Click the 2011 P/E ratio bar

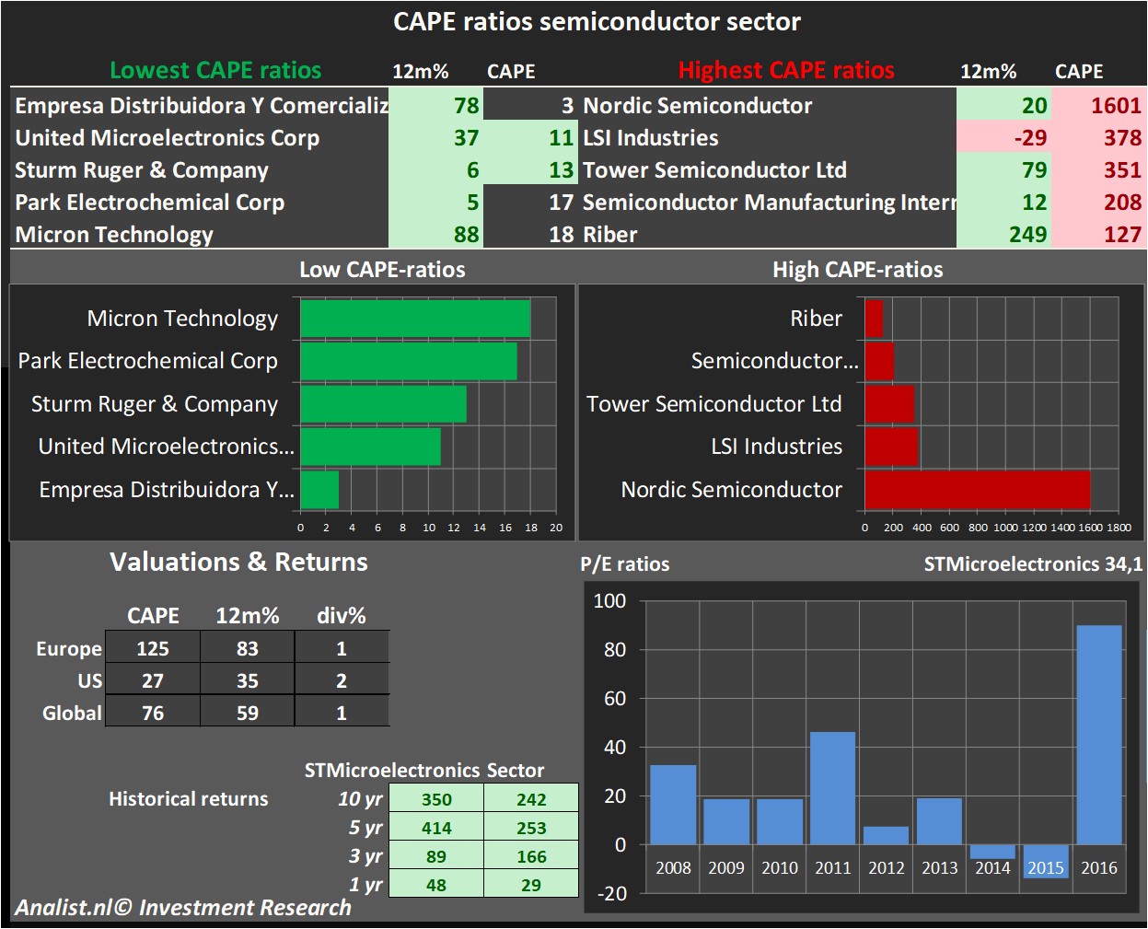(x=832, y=787)
